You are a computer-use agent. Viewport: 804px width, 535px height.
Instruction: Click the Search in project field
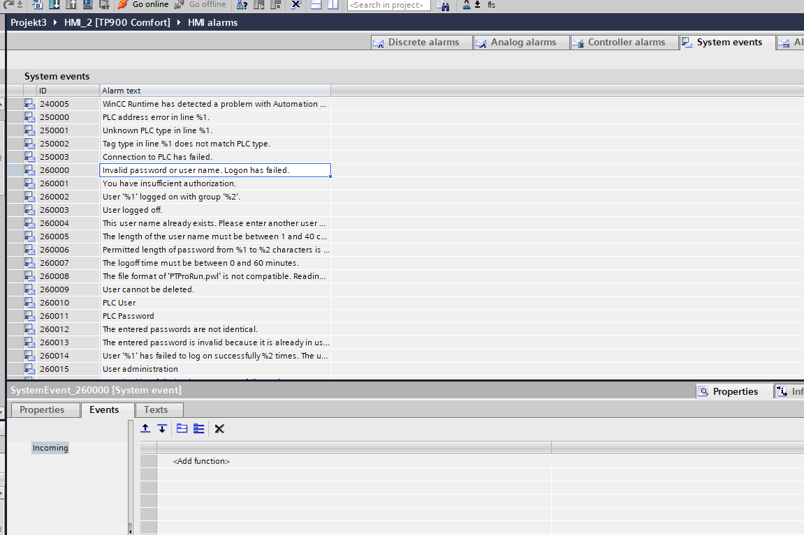(388, 5)
